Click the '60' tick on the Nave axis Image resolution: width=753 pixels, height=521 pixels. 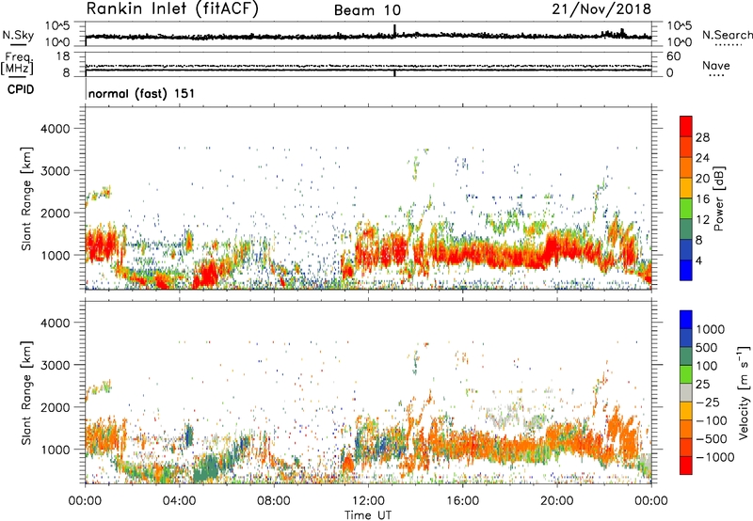click(x=673, y=56)
